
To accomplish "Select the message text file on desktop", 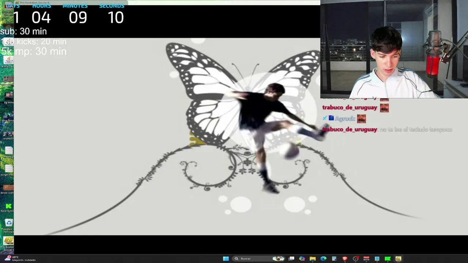I will click(8, 153).
